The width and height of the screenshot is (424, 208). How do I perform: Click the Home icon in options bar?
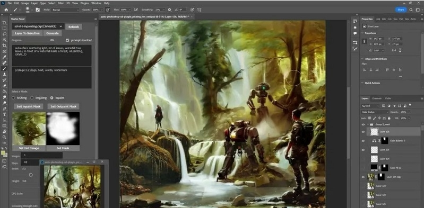tap(6, 10)
